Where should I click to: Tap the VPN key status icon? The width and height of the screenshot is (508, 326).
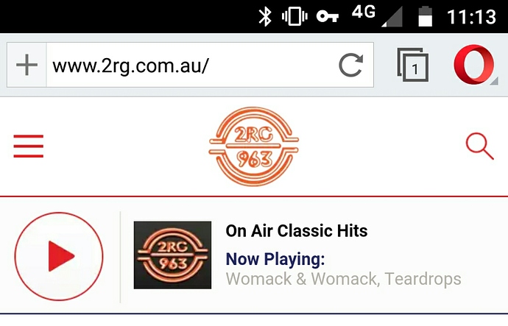point(328,16)
